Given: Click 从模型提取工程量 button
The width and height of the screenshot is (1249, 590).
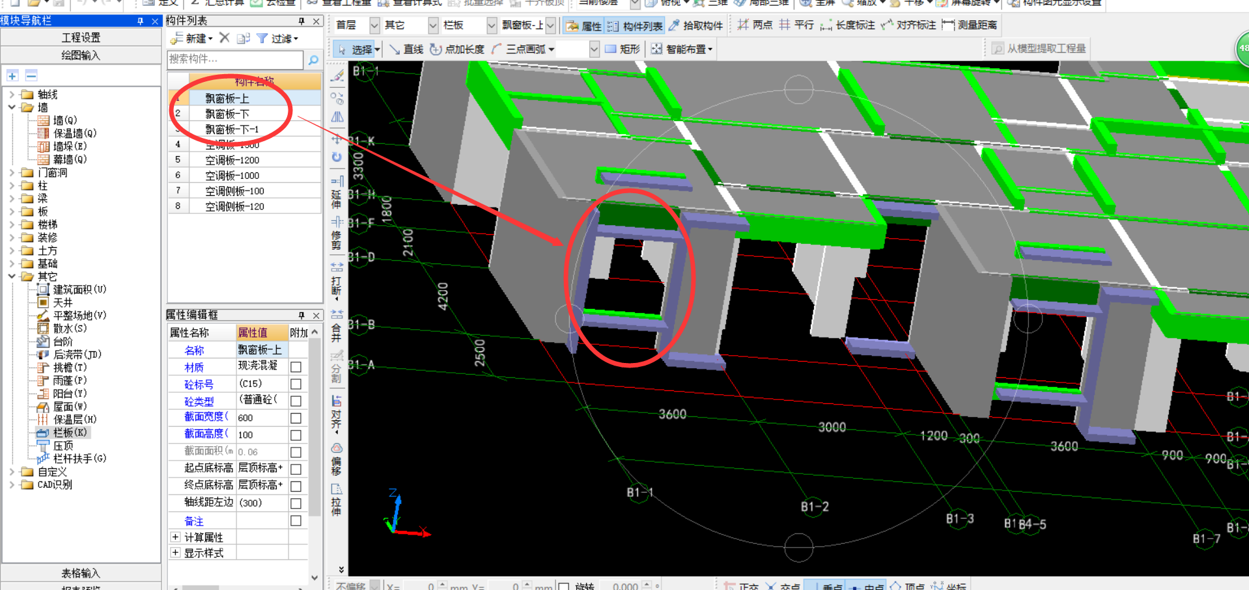Looking at the screenshot, I should [x=1039, y=49].
